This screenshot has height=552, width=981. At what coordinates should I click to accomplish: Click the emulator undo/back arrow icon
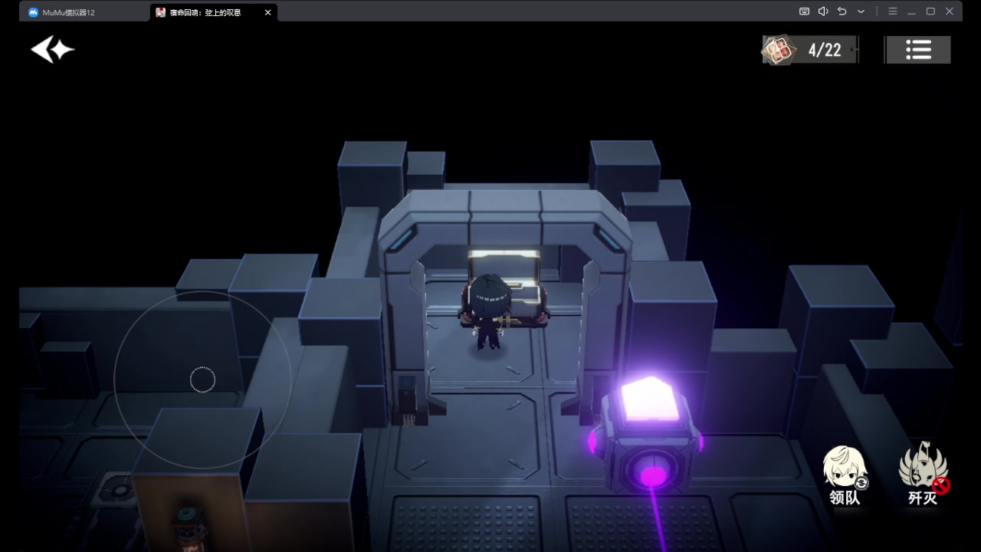(842, 11)
